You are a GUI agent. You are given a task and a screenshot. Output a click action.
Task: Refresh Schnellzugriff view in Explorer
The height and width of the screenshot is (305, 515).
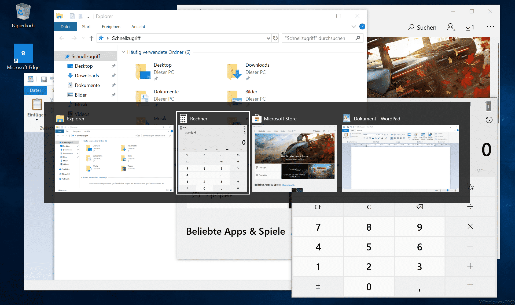coord(275,38)
